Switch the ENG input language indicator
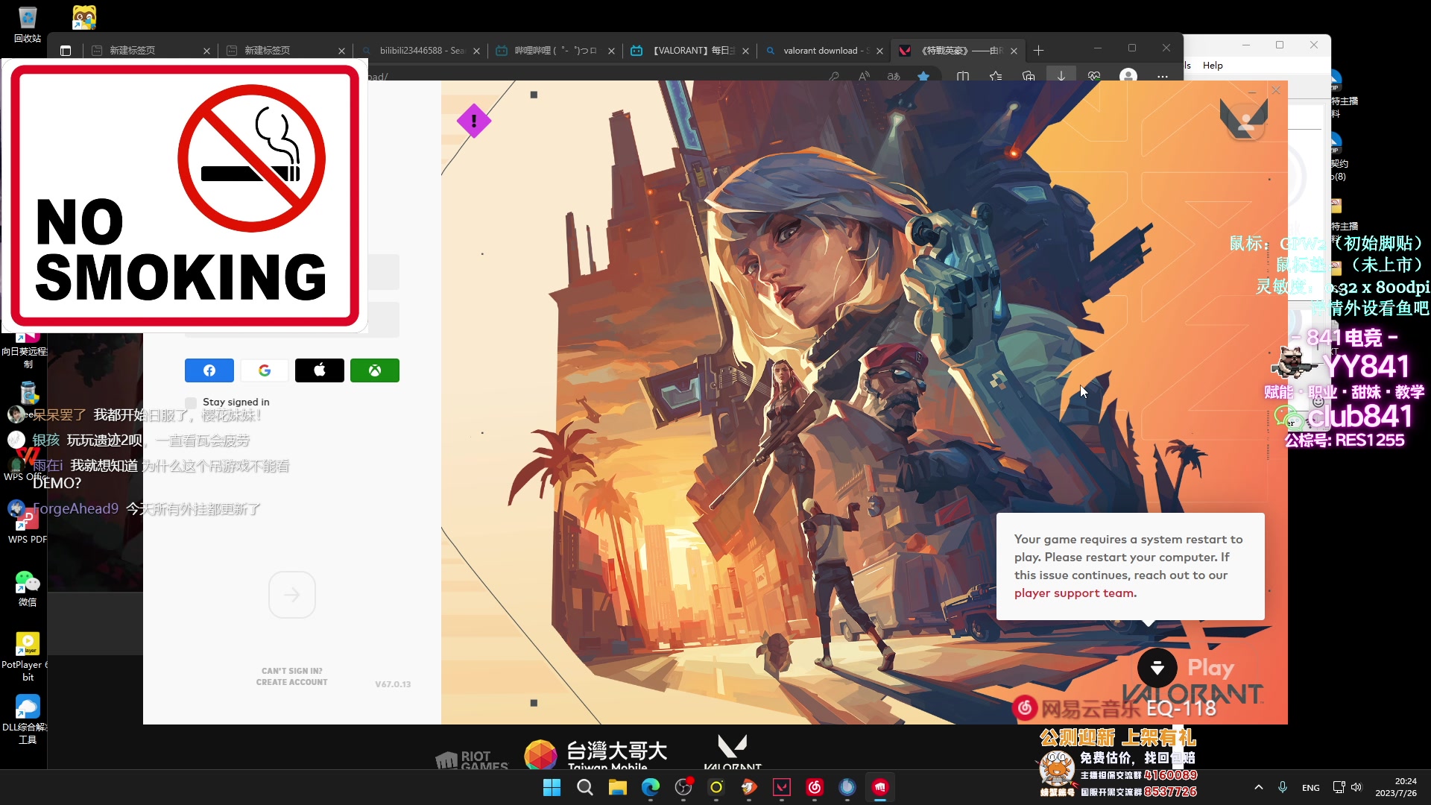Screen dimensions: 1431x805 1311,788
